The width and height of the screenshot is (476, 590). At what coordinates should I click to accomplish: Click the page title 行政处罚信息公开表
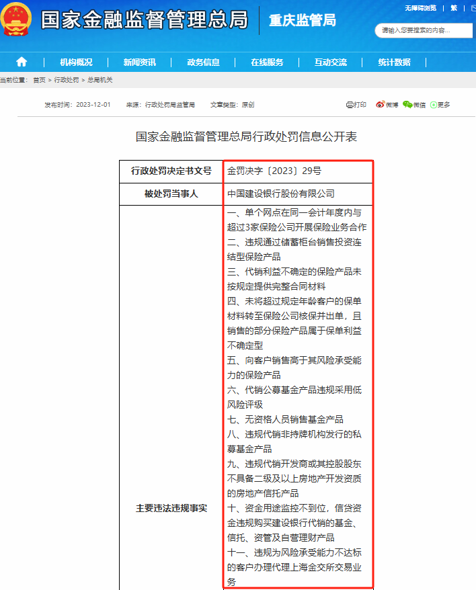[246, 136]
